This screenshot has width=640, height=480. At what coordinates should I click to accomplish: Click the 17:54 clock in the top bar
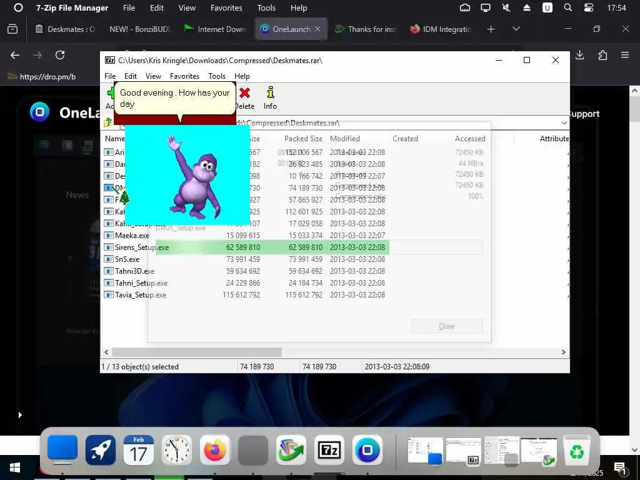click(616, 7)
